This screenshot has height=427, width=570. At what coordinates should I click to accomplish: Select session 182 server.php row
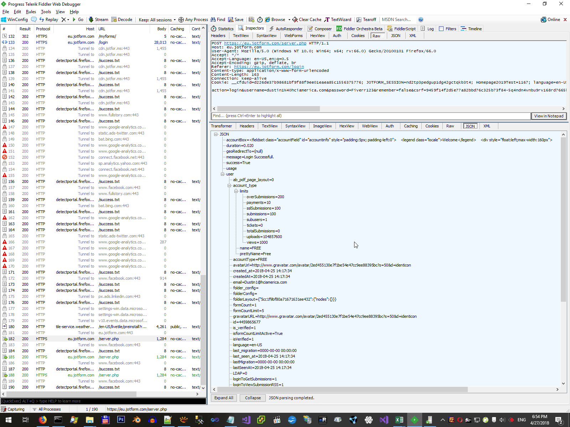click(x=102, y=339)
